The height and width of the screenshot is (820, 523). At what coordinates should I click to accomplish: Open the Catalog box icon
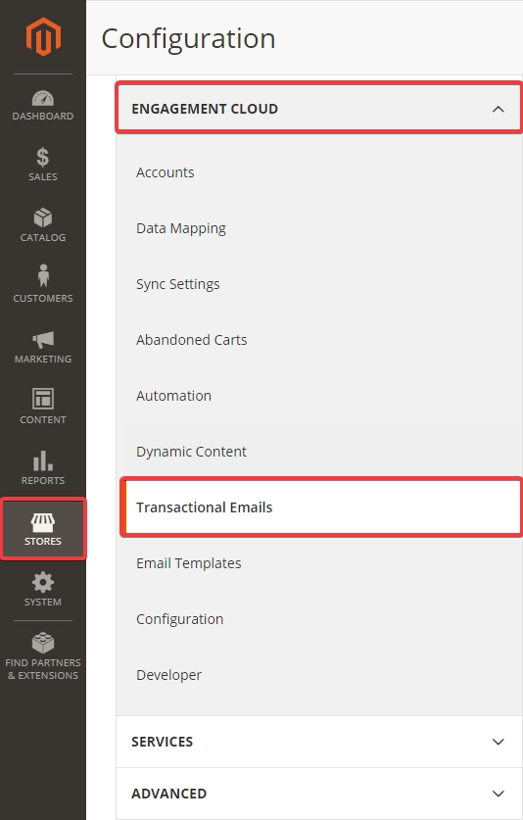(43, 218)
